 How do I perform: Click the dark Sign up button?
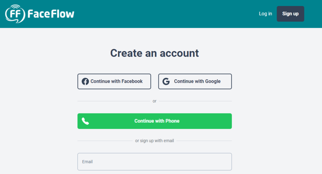pyautogui.click(x=290, y=14)
